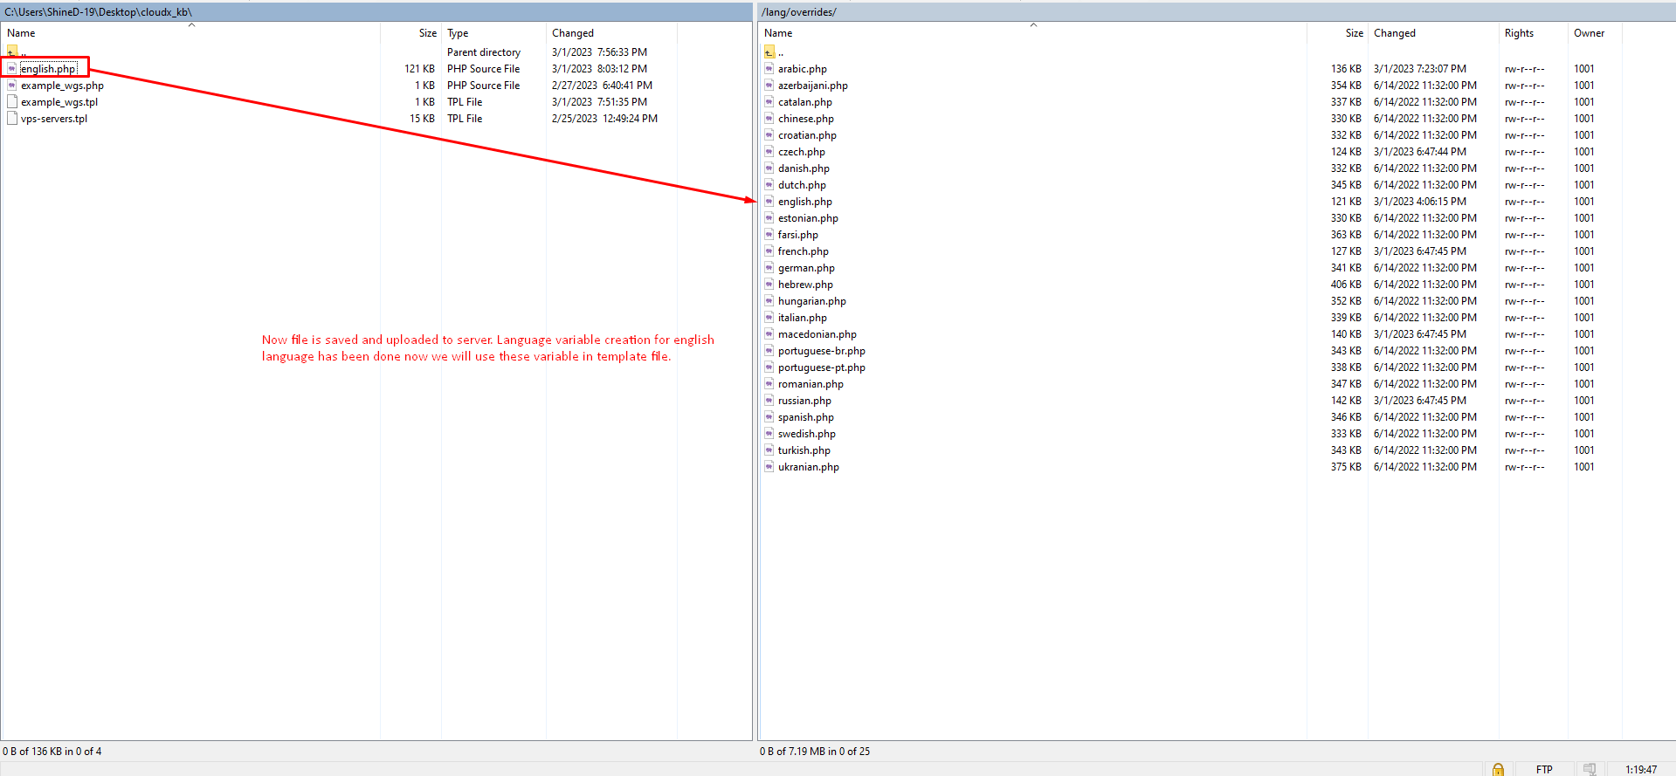The width and height of the screenshot is (1676, 776).
Task: Click the local Type column header
Action: coord(458,33)
